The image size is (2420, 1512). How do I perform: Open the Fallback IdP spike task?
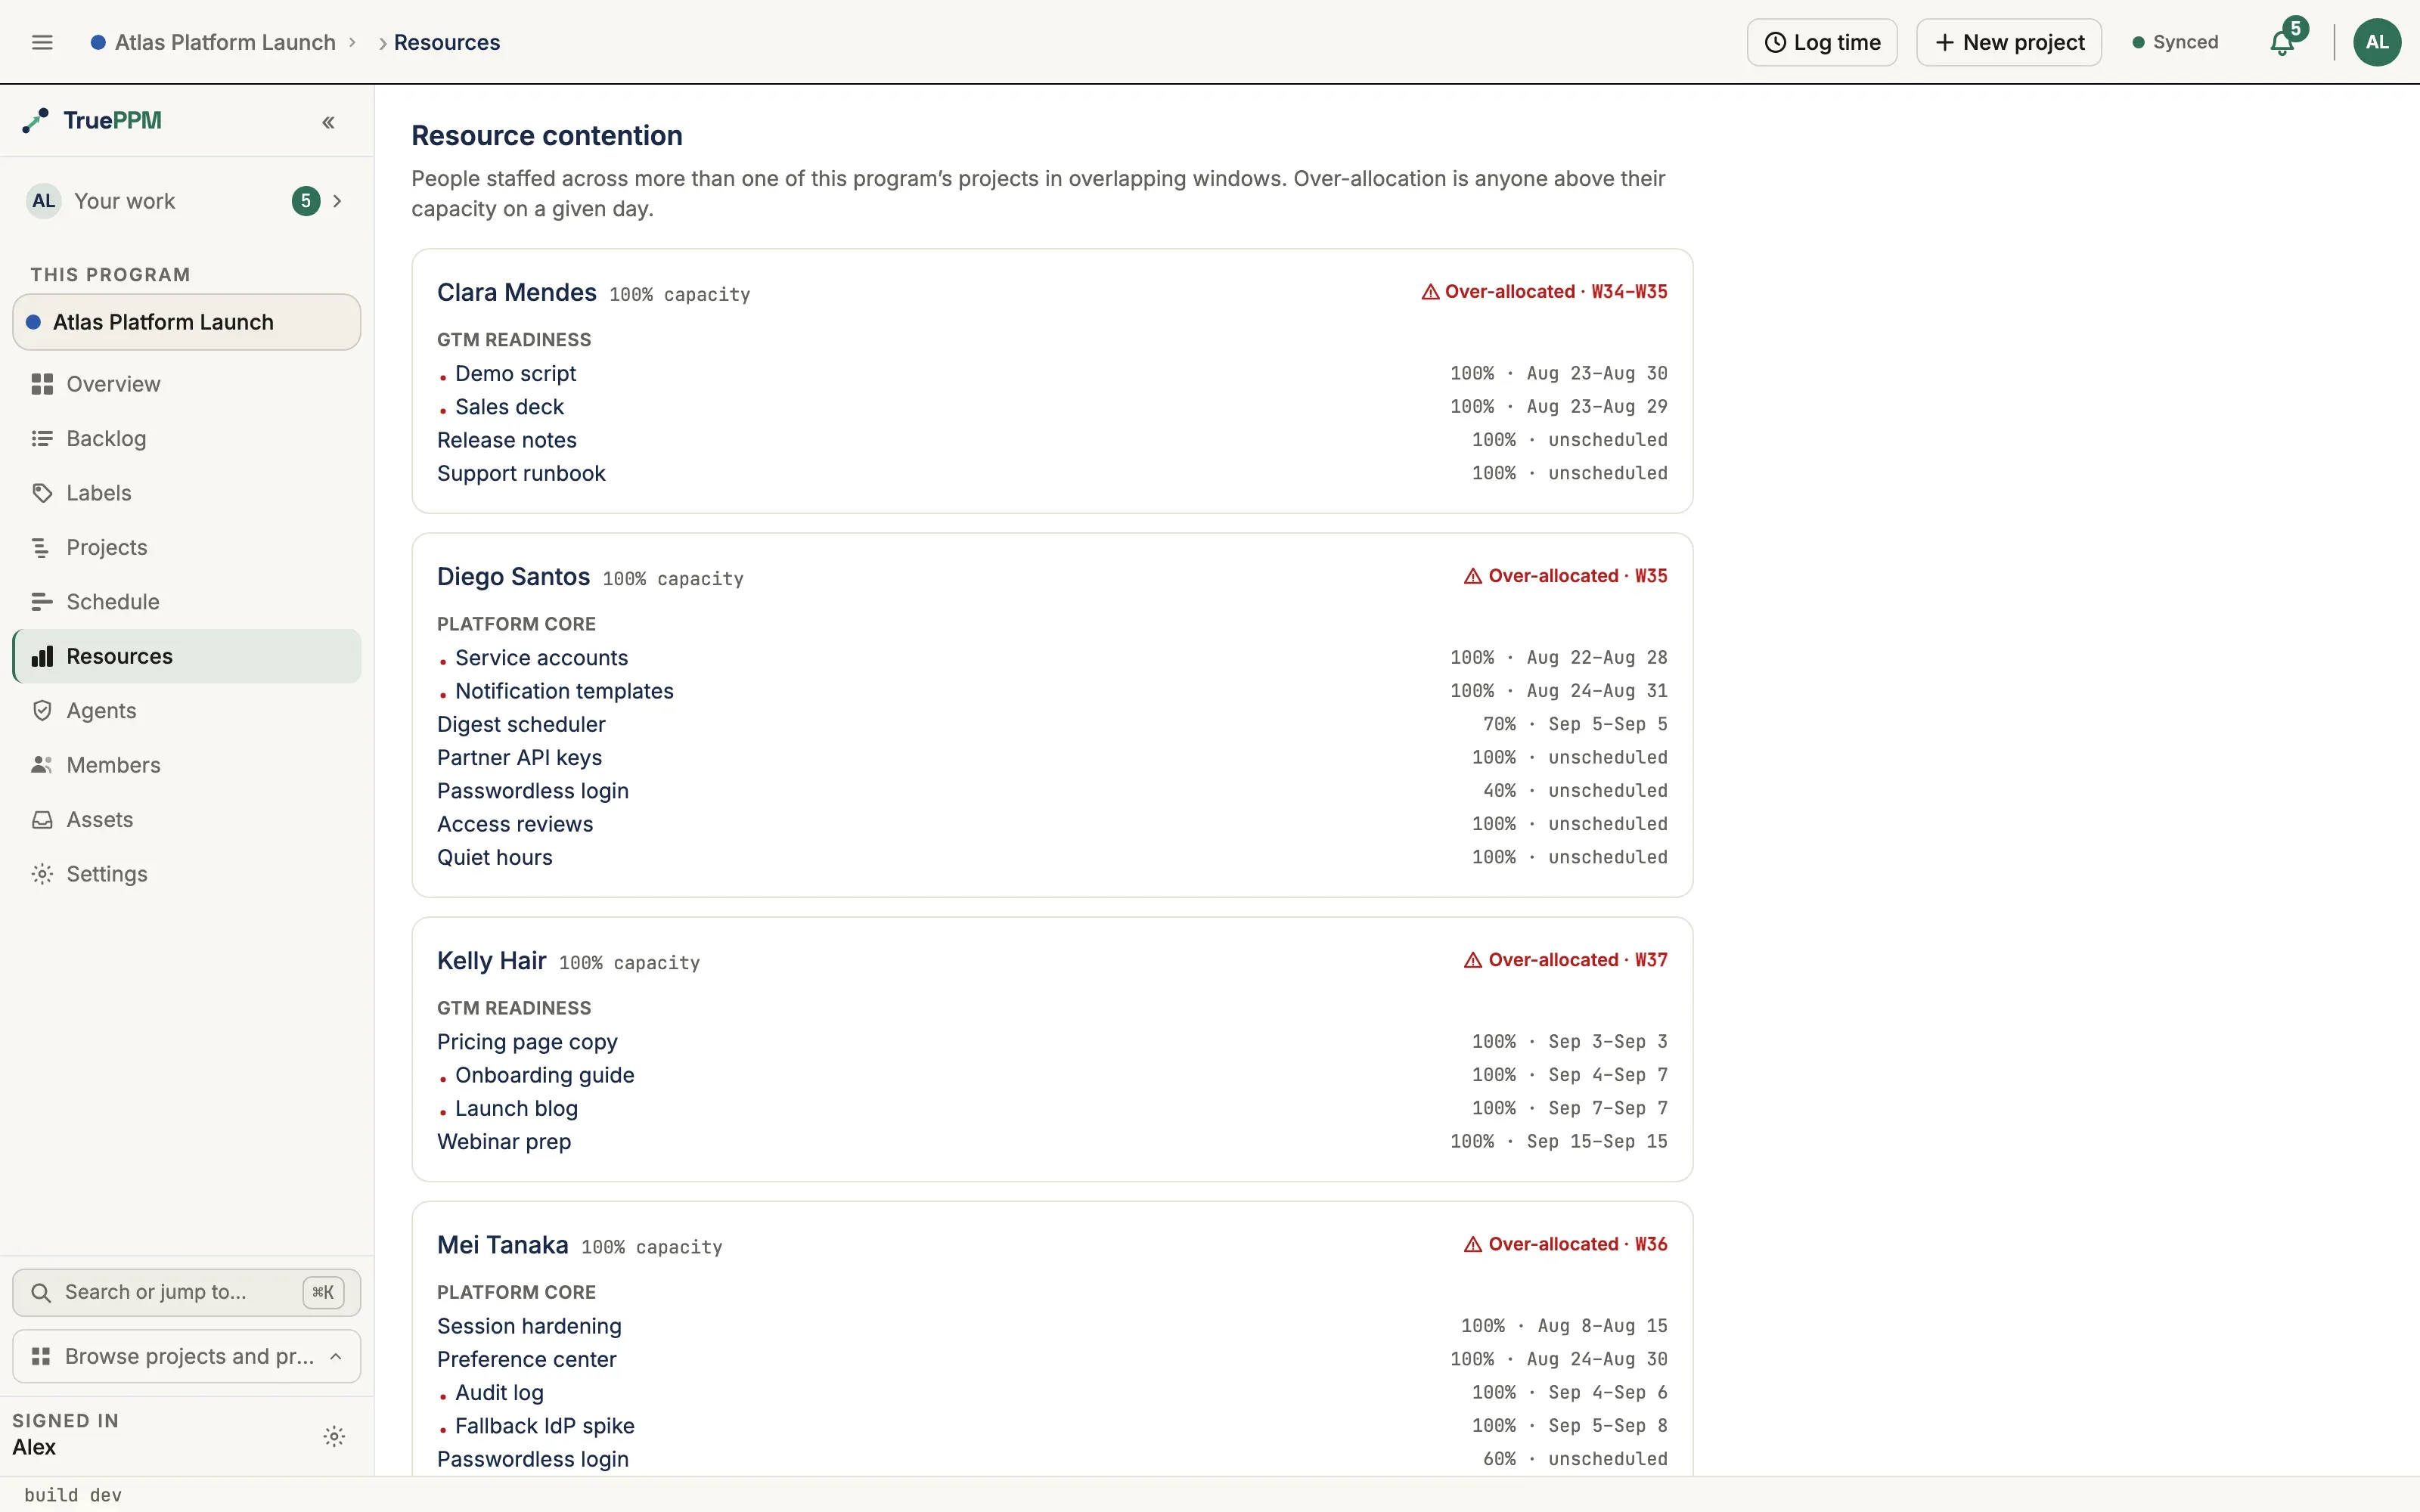tap(544, 1426)
